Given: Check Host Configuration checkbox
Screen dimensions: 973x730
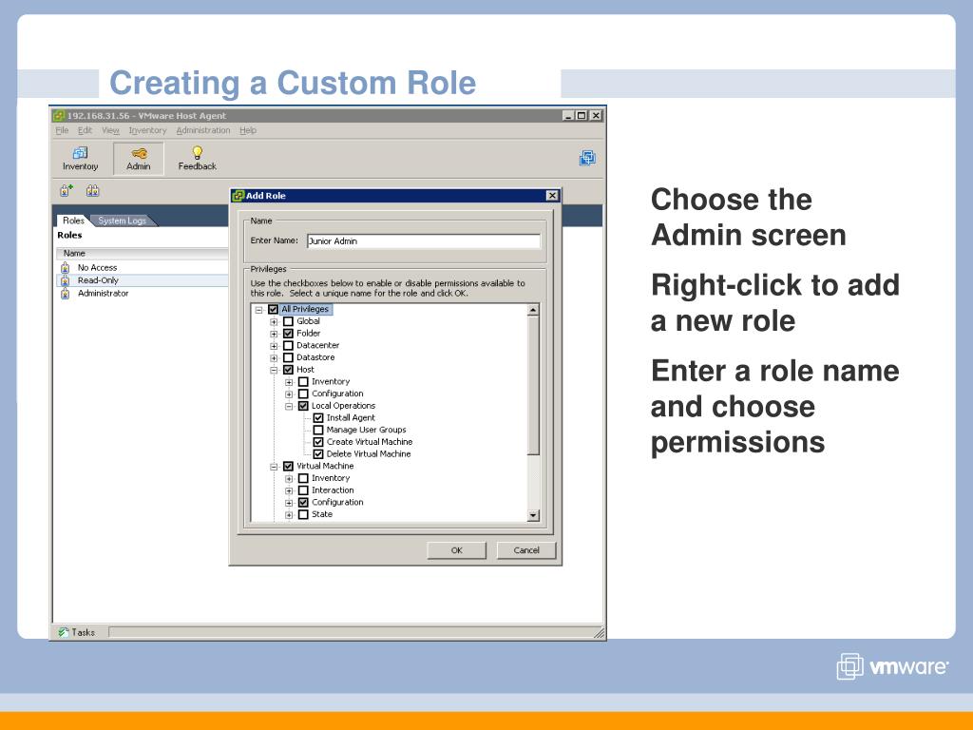Looking at the screenshot, I should (x=303, y=394).
